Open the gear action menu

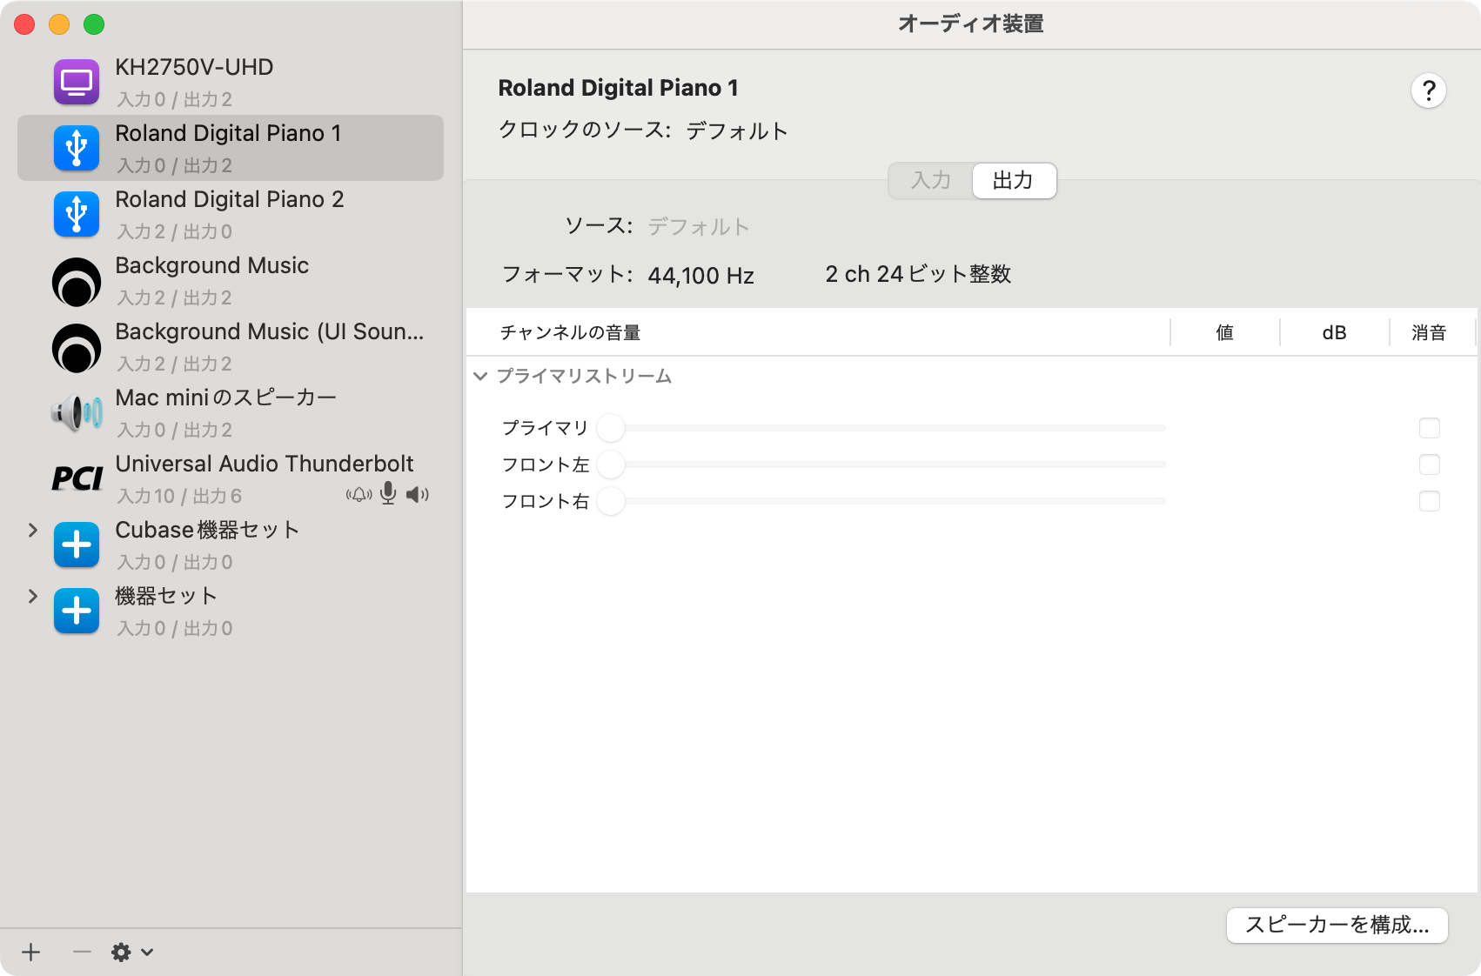pos(121,953)
